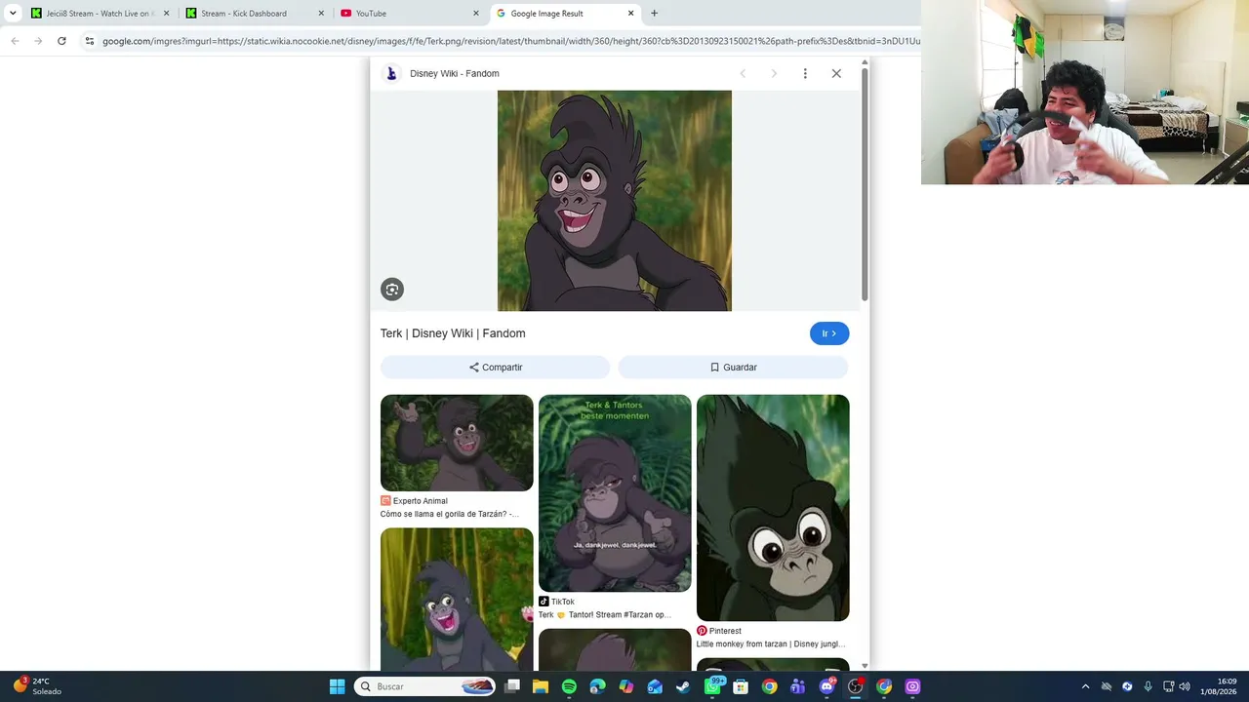Image resolution: width=1249 pixels, height=702 pixels.
Task: Open the Disney Wiki - Fandom source link
Action: 455,73
